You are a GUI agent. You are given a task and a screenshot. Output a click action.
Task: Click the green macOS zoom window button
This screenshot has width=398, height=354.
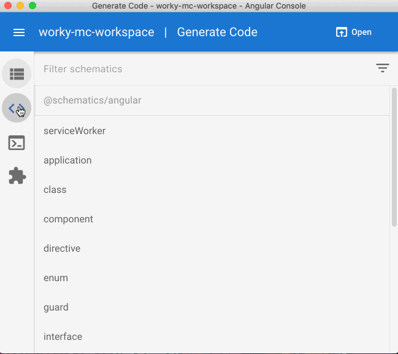33,6
